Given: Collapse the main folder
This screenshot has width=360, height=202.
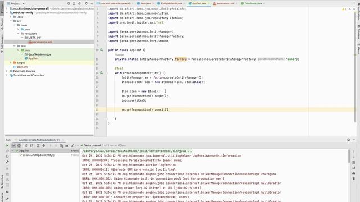Looking at the screenshot, I should pyautogui.click(x=15, y=25).
